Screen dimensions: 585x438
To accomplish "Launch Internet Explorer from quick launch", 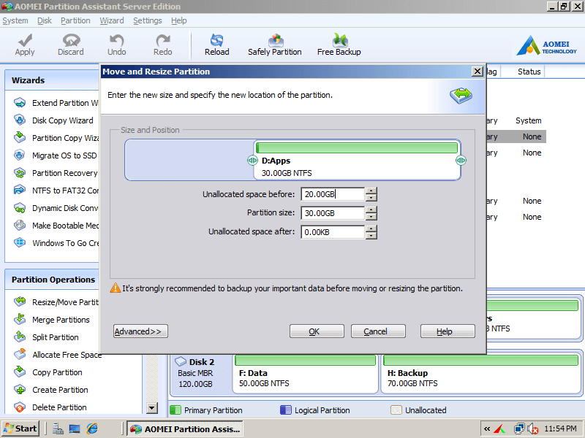I will click(x=92, y=429).
